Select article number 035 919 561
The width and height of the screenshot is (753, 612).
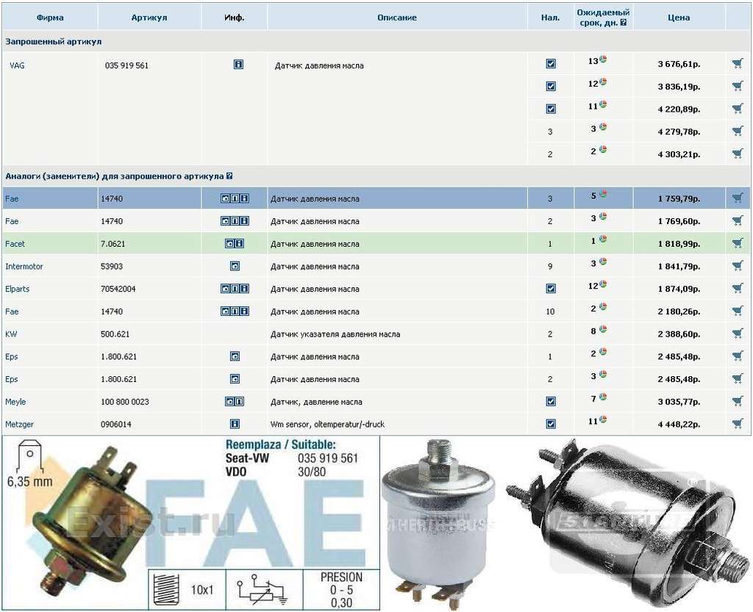(x=126, y=65)
